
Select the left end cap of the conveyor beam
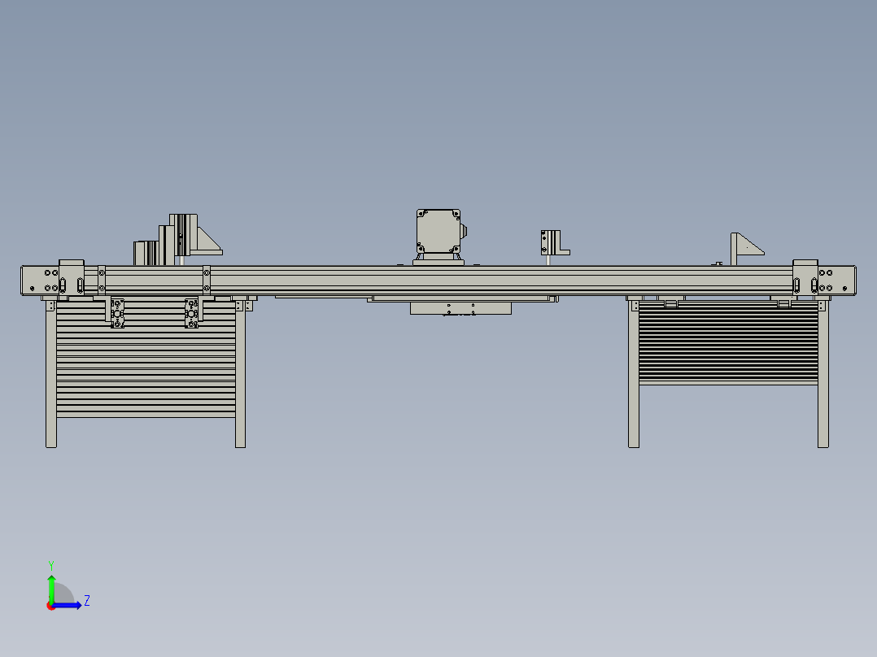tap(41, 281)
